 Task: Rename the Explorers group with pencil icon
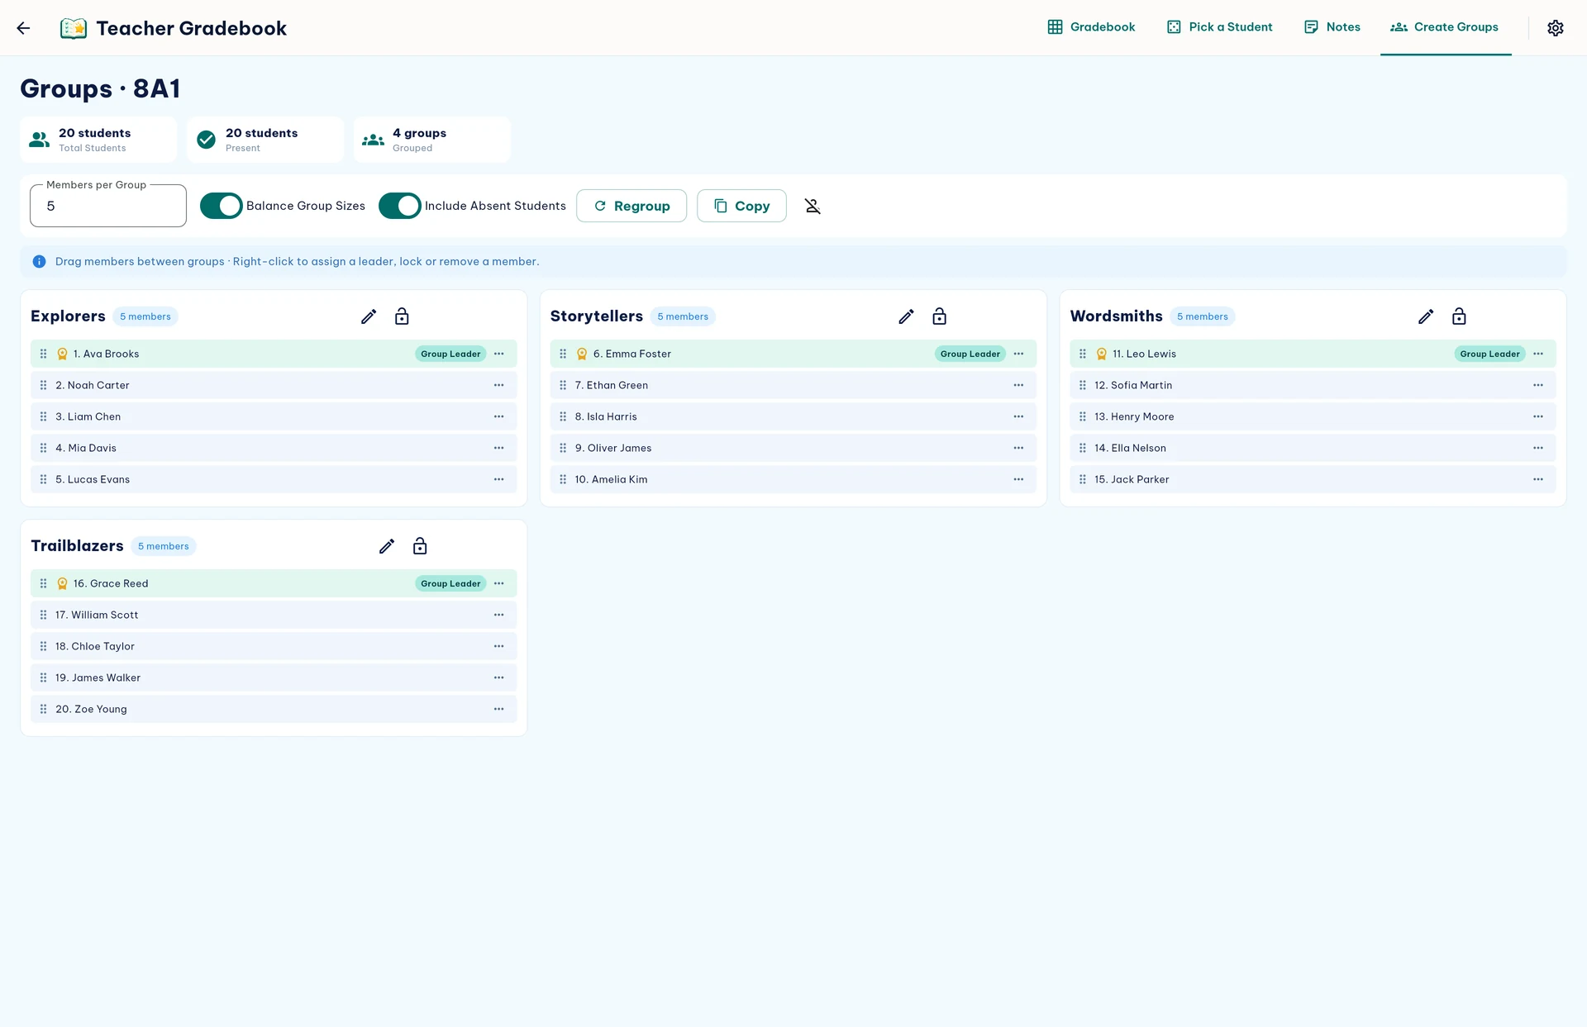click(369, 316)
